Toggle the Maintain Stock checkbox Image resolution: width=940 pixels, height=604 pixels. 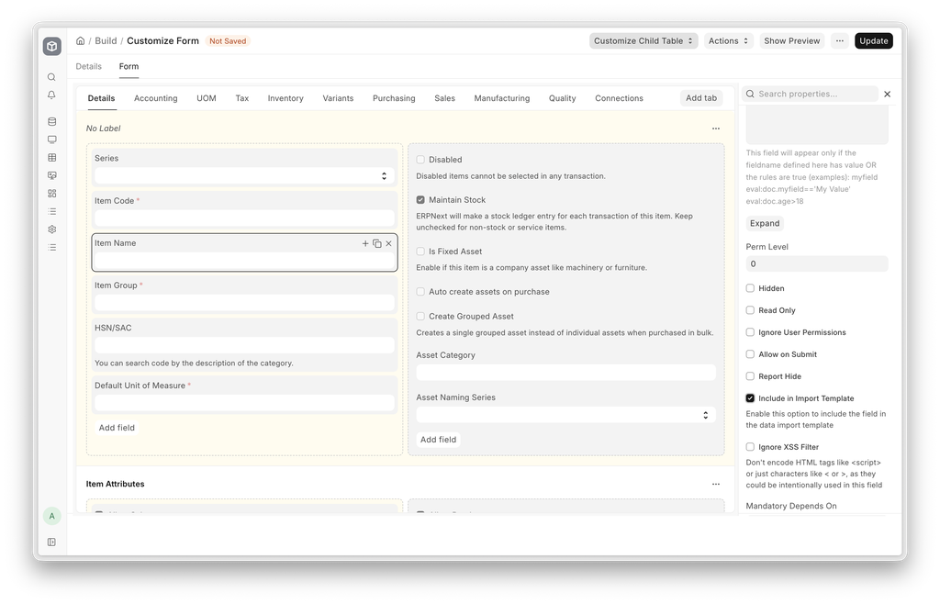[420, 200]
